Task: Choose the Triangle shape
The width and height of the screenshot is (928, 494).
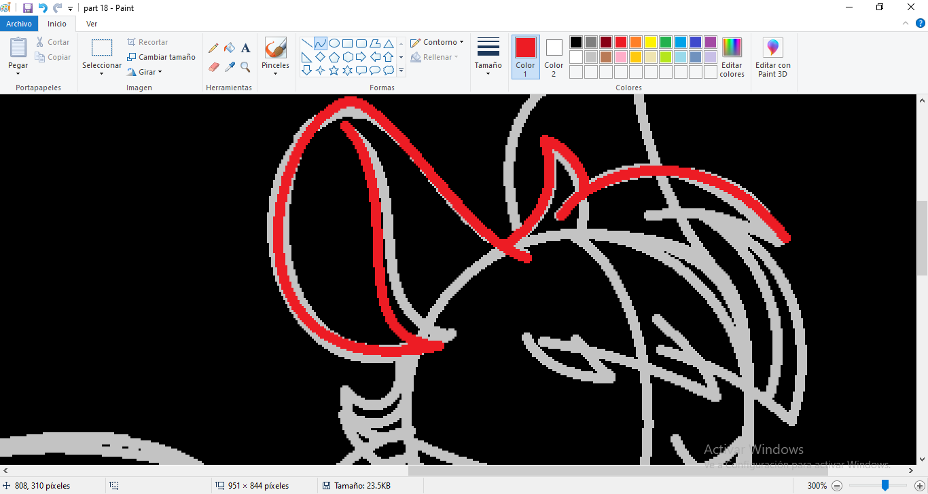Action: 389,43
